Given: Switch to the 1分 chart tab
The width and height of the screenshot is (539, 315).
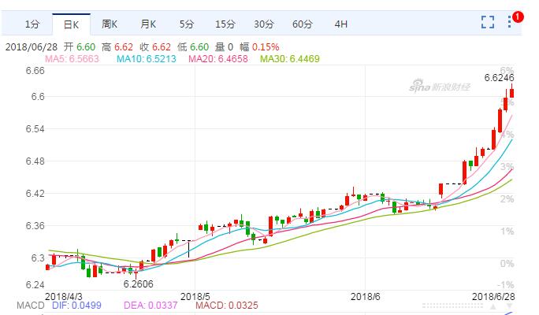Looking at the screenshot, I should [x=32, y=24].
